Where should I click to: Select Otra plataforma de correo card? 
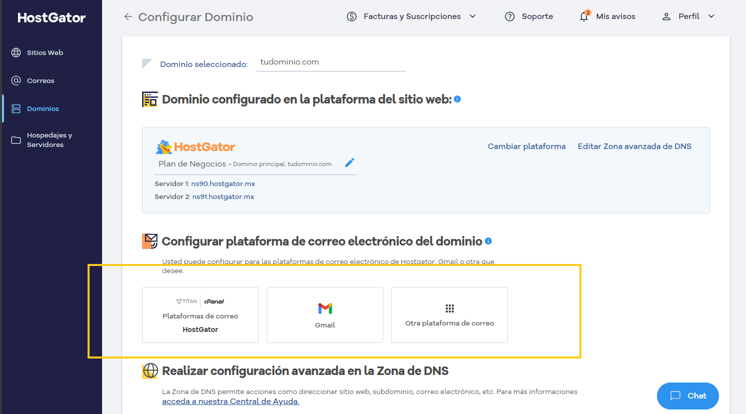(449, 315)
